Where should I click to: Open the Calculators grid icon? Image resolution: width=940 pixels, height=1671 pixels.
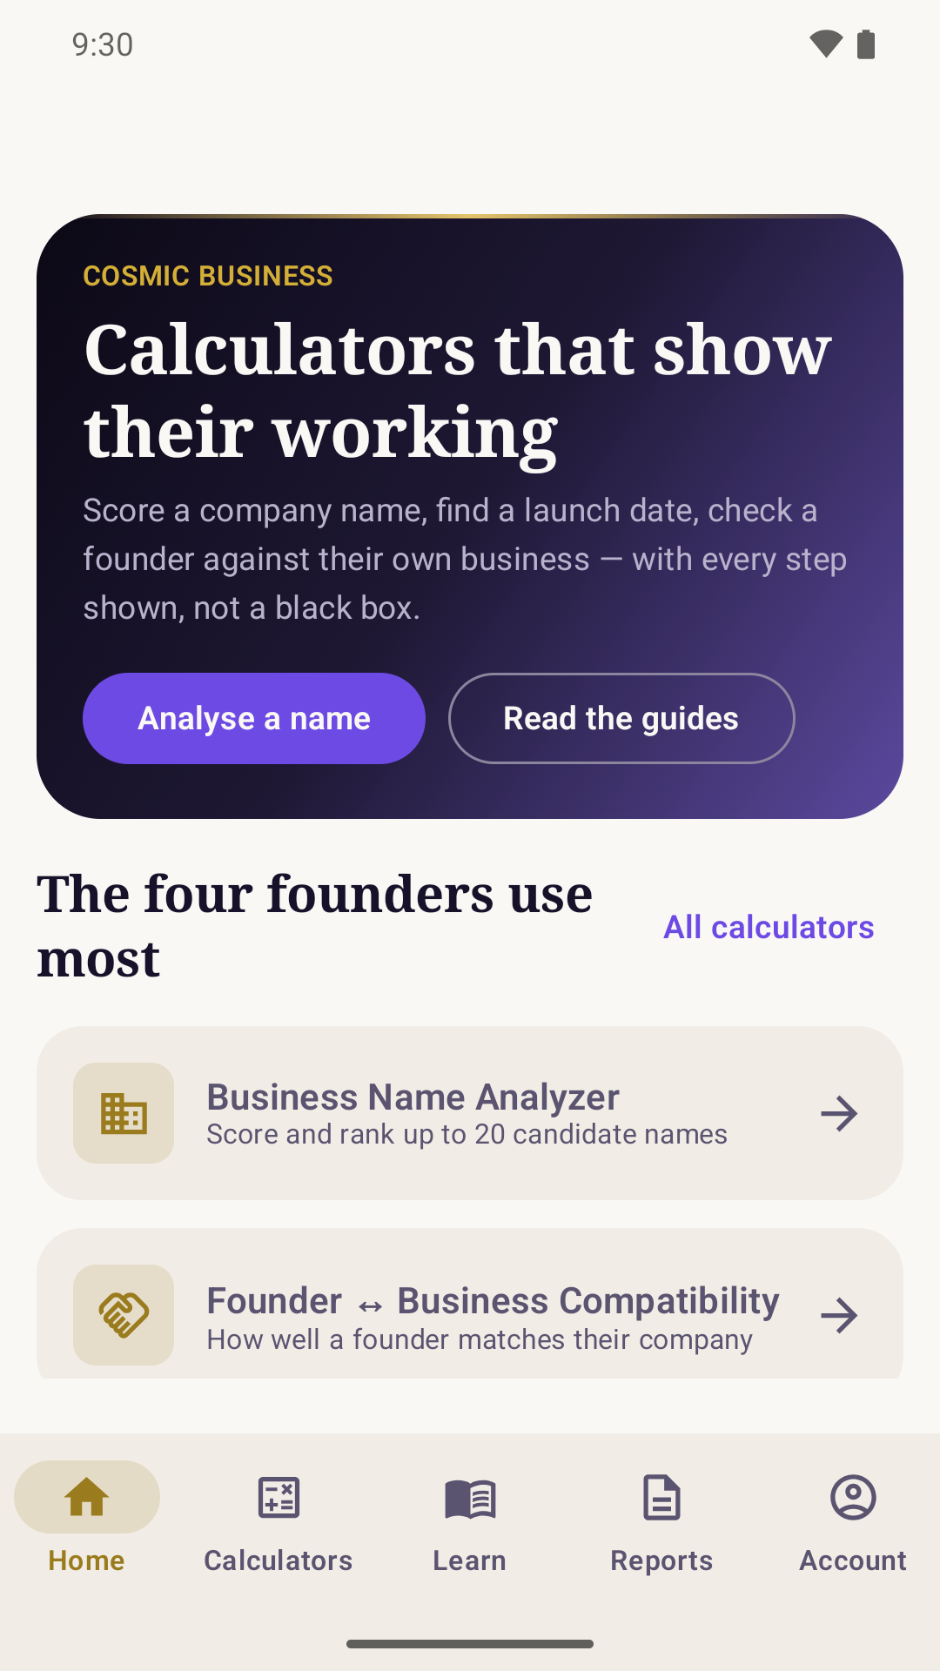279,1497
